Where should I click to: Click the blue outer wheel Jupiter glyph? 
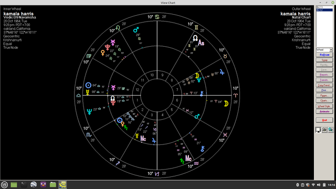[x=222, y=72]
